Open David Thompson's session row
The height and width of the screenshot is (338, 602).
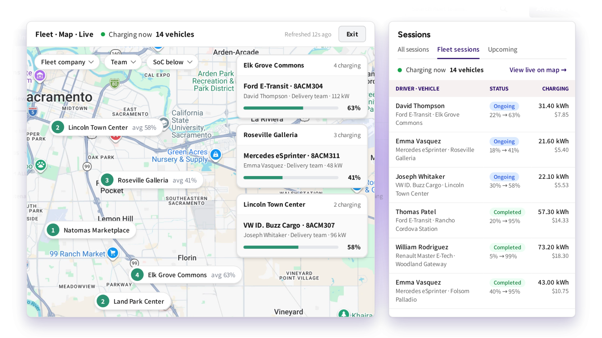coord(482,114)
